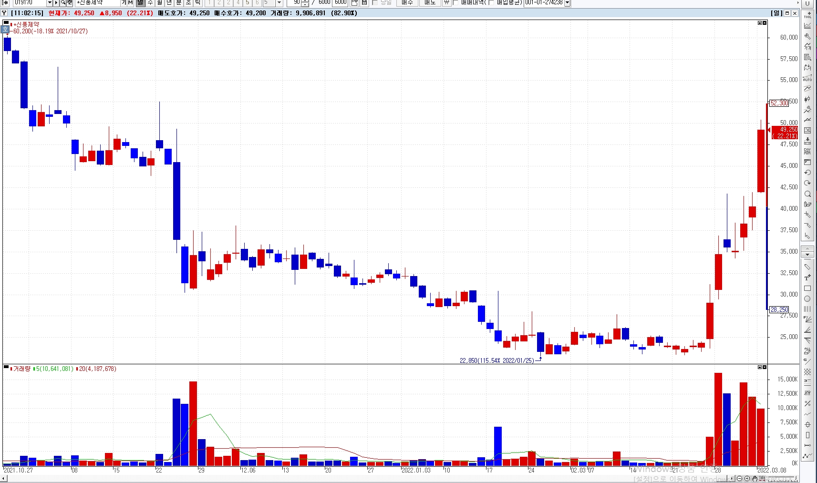Click the 관 watchlist button
Image resolution: width=817 pixels, height=483 pixels.
click(x=70, y=3)
